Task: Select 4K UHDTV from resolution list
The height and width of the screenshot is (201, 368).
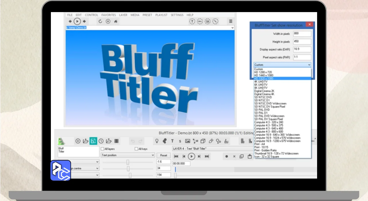Action: (x=261, y=82)
